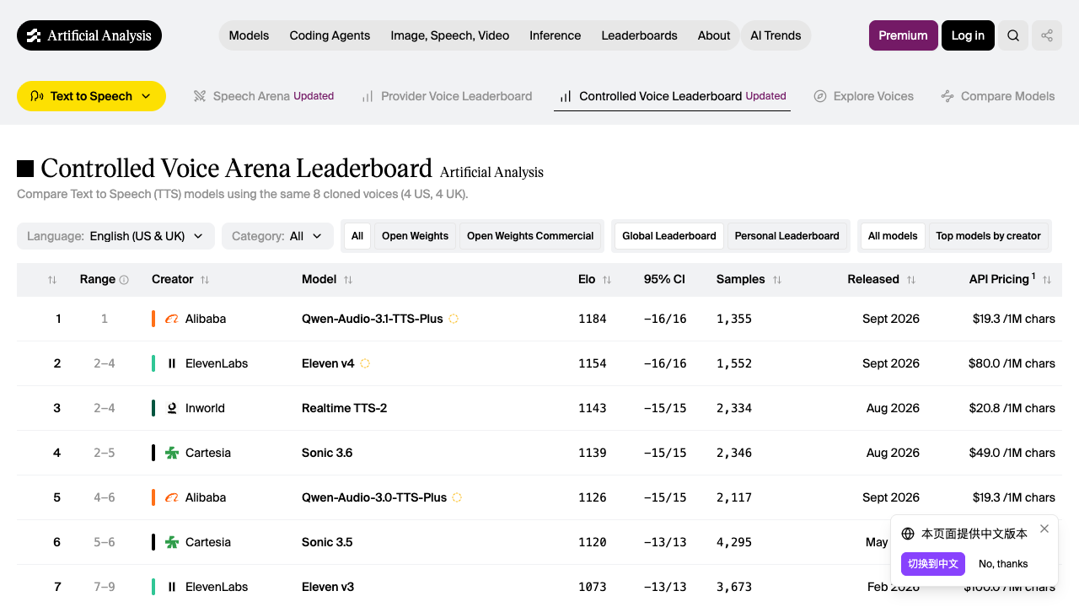
Task: Click the Range info circle icon
Action: coord(124,280)
